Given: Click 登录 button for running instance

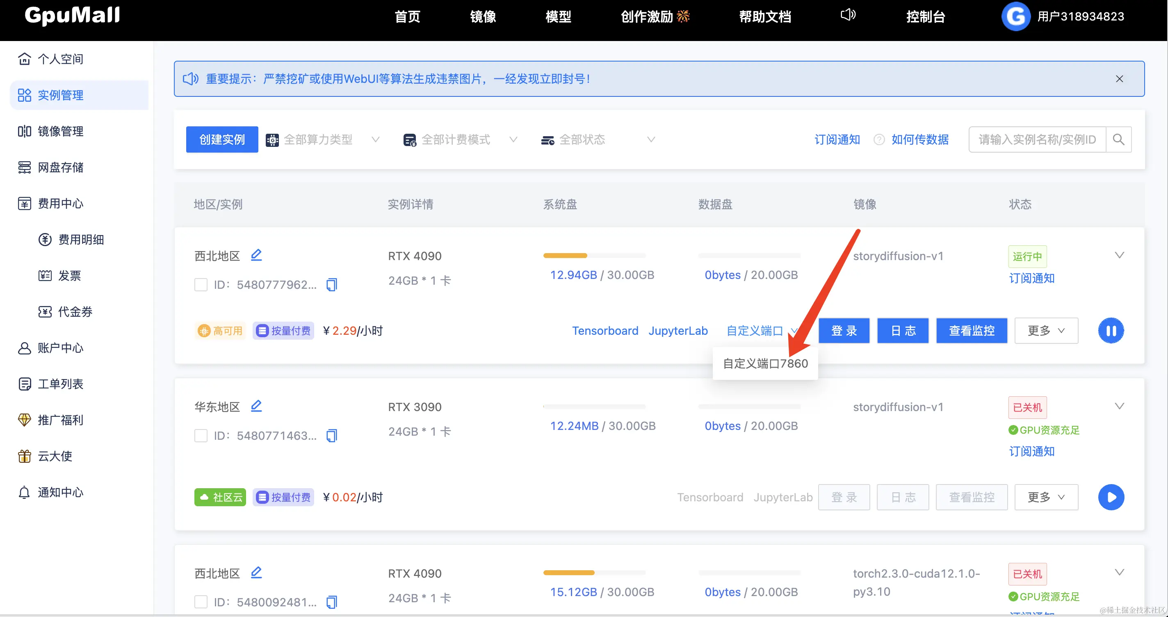Looking at the screenshot, I should point(844,331).
